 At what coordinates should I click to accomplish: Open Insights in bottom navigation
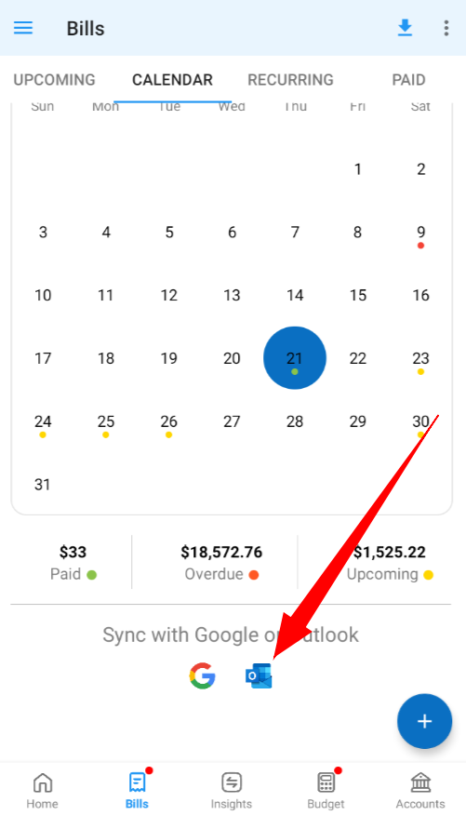232,790
